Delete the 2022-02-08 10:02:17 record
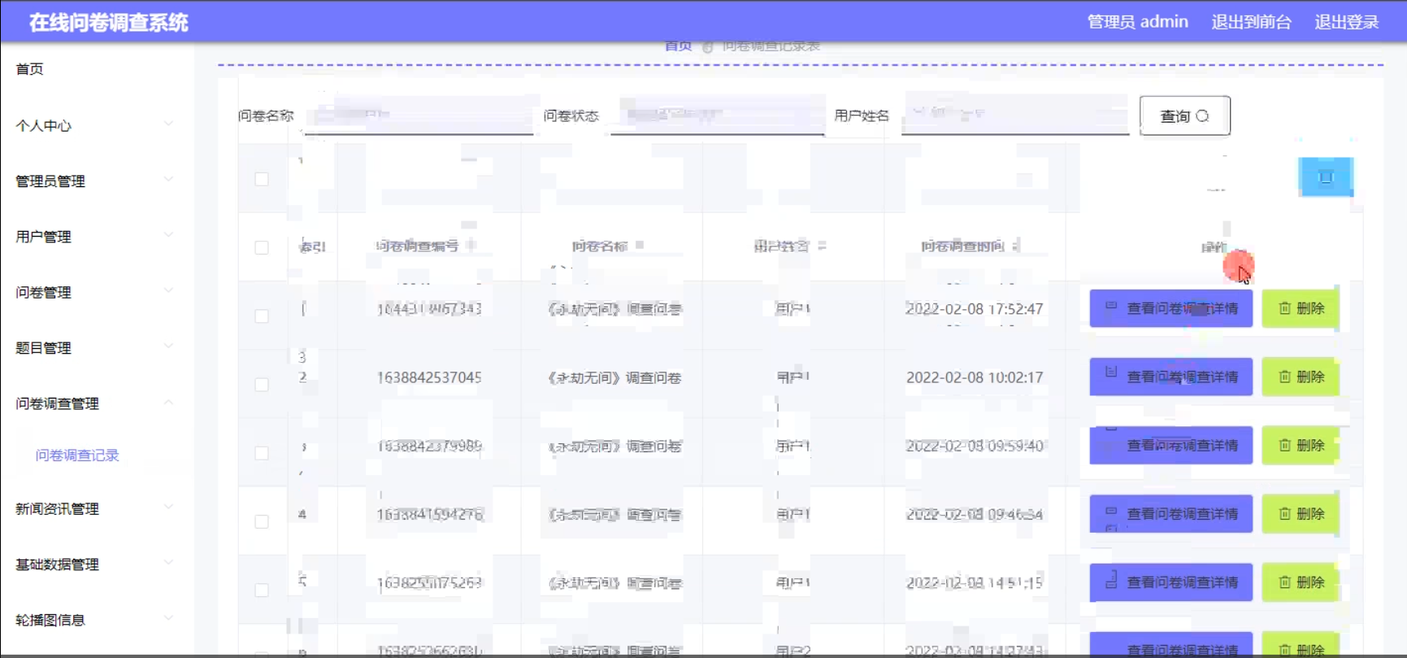Viewport: 1407px width, 658px height. 1301,377
